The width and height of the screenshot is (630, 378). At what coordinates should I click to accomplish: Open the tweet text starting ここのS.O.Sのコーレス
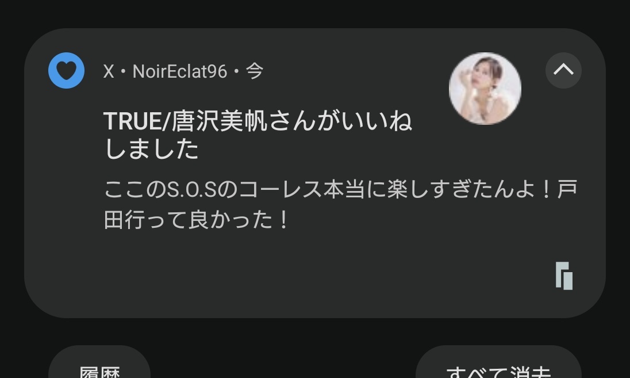click(341, 204)
